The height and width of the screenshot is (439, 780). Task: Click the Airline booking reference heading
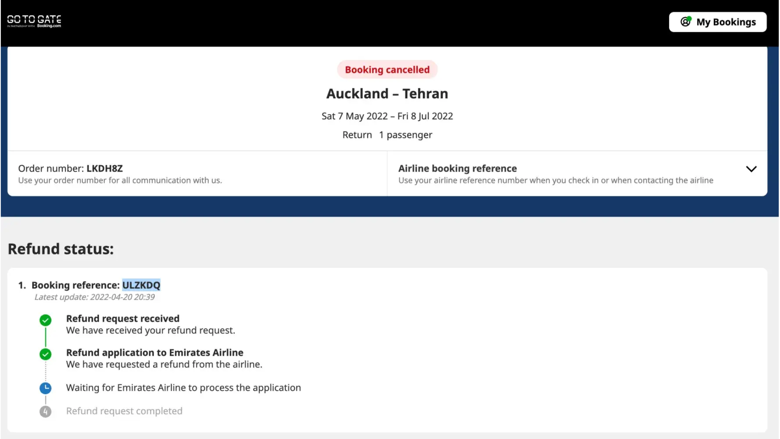tap(457, 169)
